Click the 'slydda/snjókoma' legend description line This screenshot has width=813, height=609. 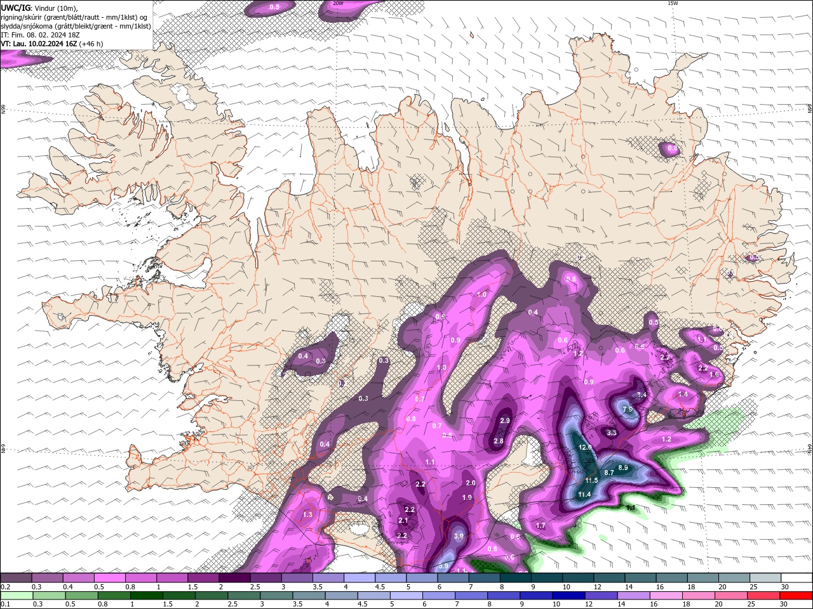76,26
